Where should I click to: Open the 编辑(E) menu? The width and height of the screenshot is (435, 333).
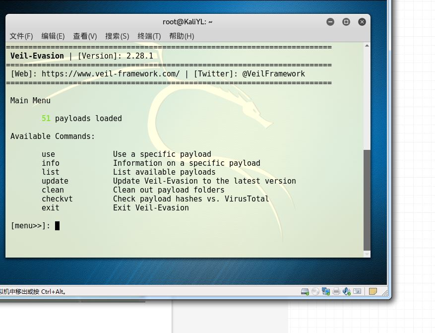(53, 36)
